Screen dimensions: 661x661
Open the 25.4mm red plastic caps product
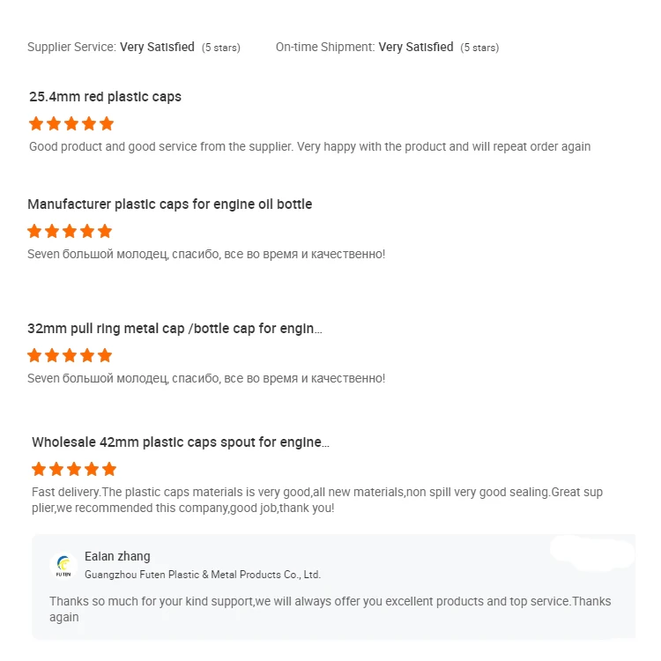pos(105,97)
